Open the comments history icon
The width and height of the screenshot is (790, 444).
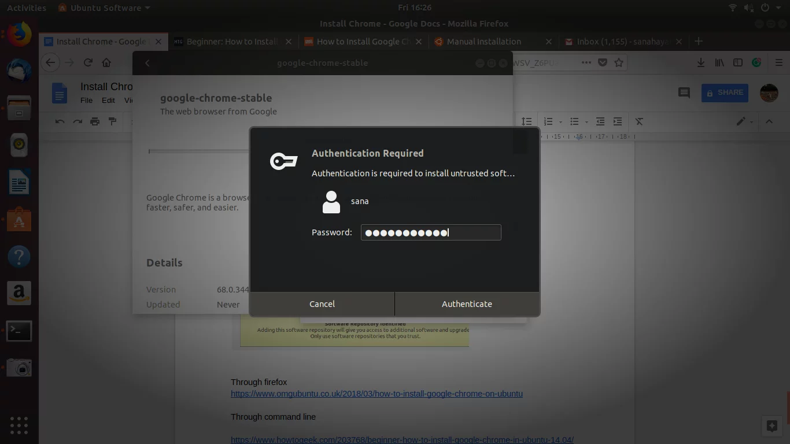click(684, 92)
